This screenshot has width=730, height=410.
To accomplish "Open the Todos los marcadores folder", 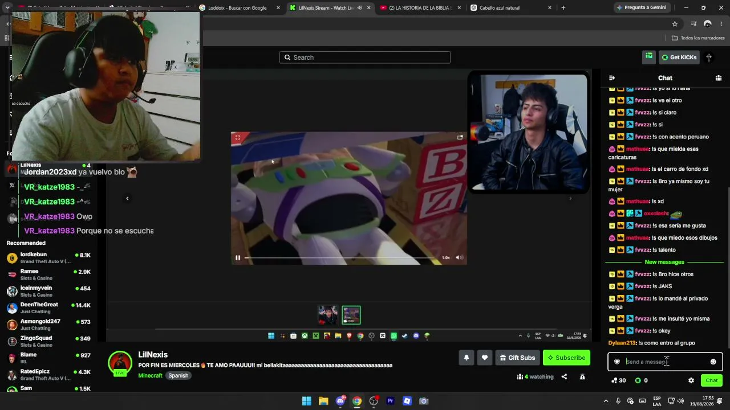I will (x=698, y=38).
